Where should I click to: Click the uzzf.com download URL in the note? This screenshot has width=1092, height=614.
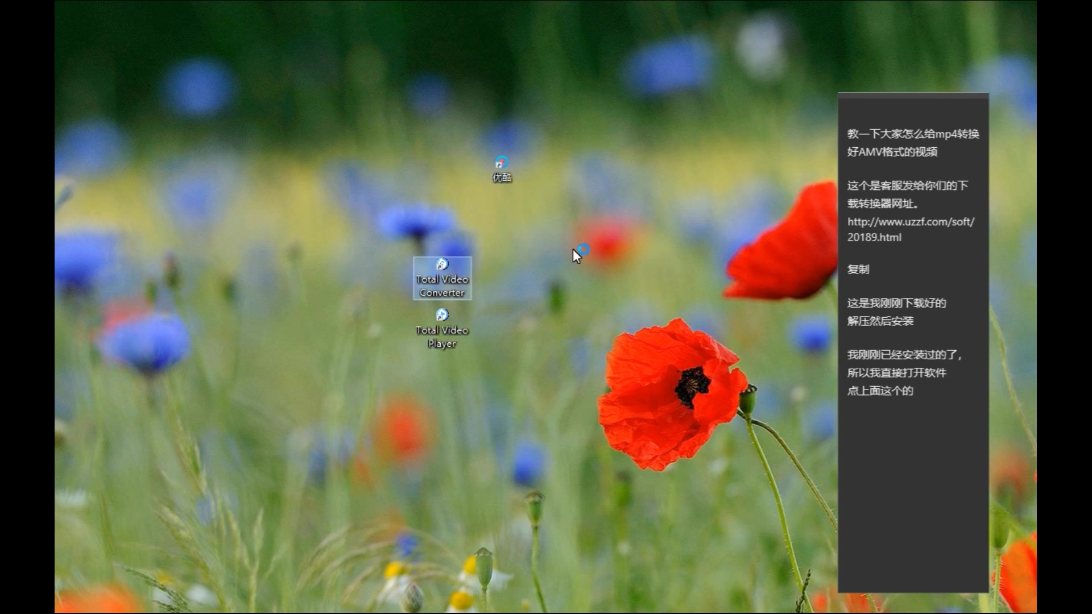911,222
